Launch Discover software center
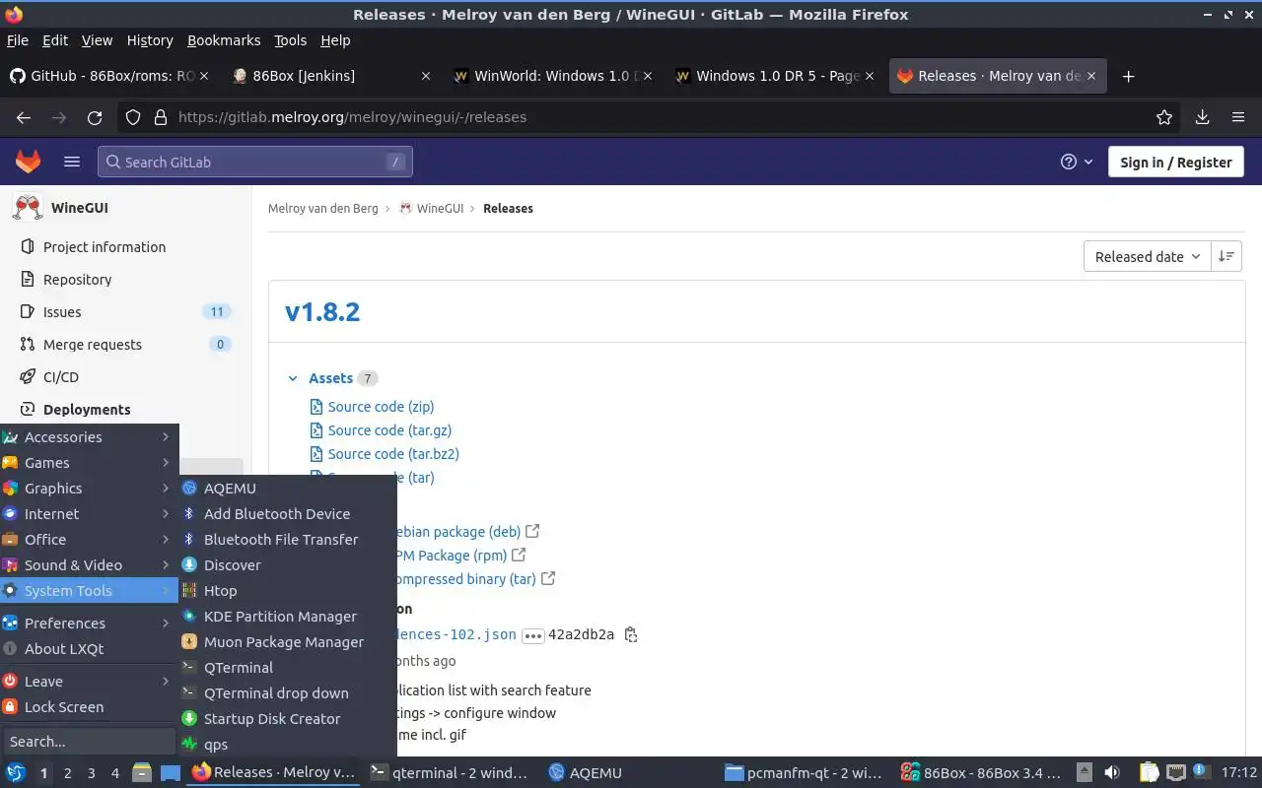 click(288, 565)
